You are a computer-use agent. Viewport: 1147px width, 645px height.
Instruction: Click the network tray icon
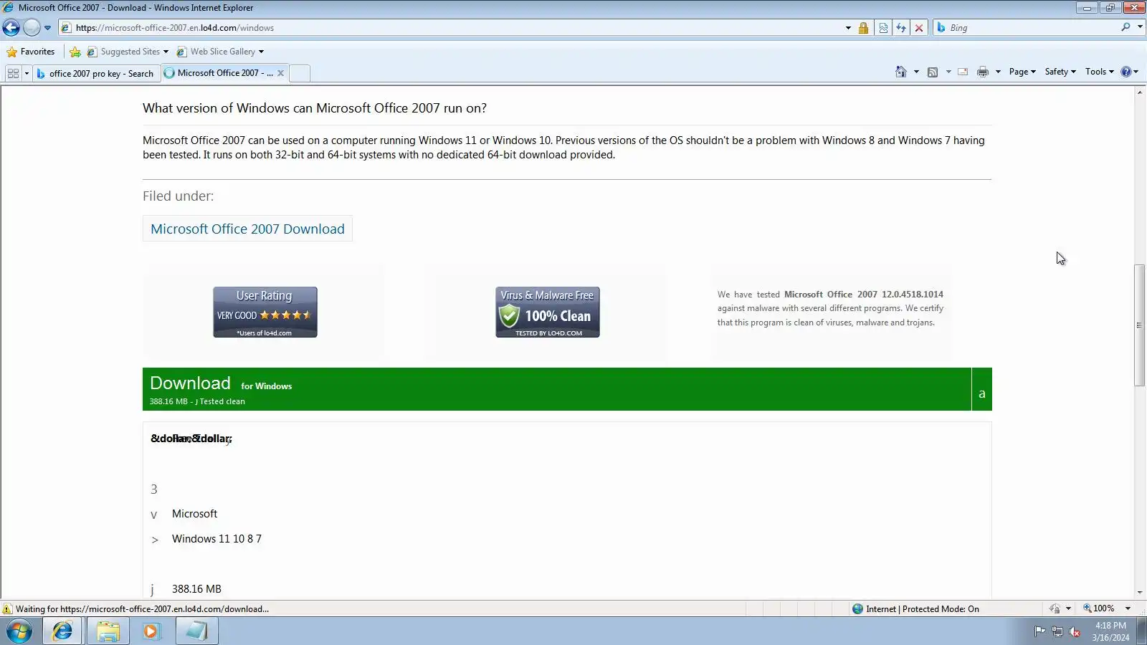(1057, 631)
